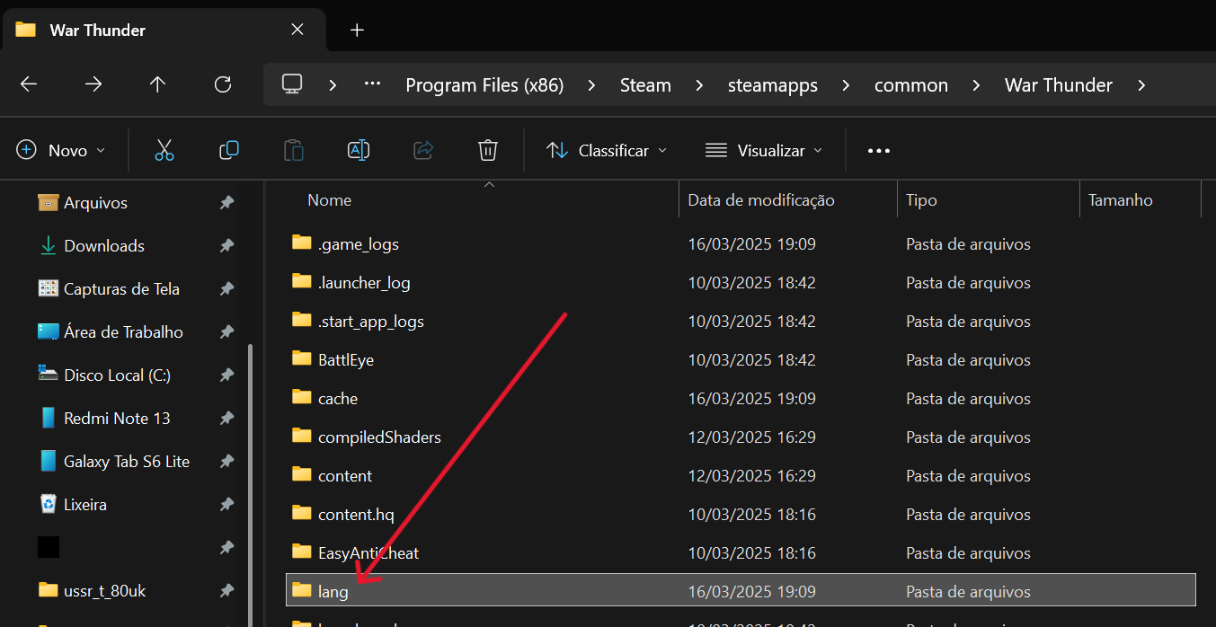
Task: Unpin Downloads from quick access
Action: (226, 246)
